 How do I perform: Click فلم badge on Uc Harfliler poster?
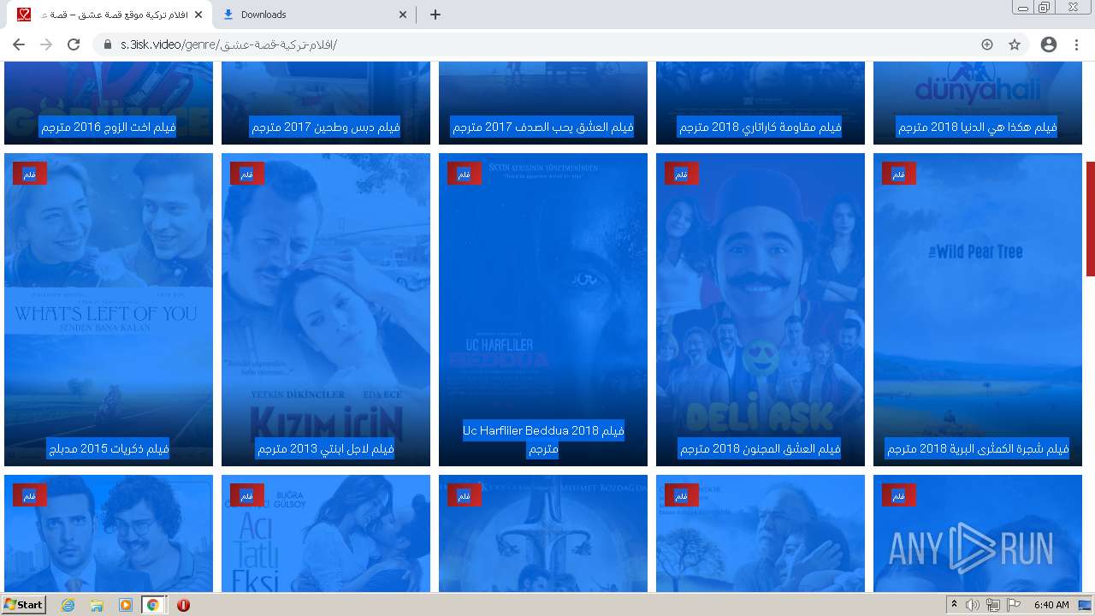point(464,174)
